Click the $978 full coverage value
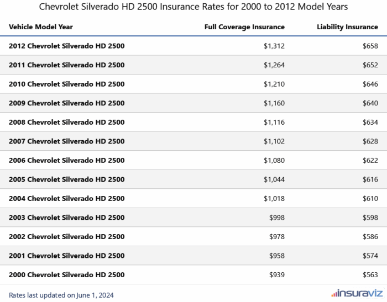387x302 pixels. coord(277,236)
